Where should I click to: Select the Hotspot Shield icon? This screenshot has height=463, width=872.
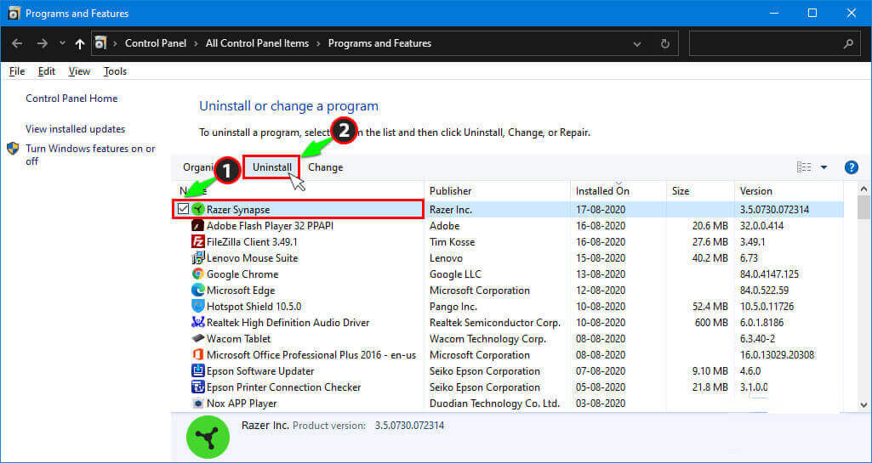pyautogui.click(x=197, y=307)
